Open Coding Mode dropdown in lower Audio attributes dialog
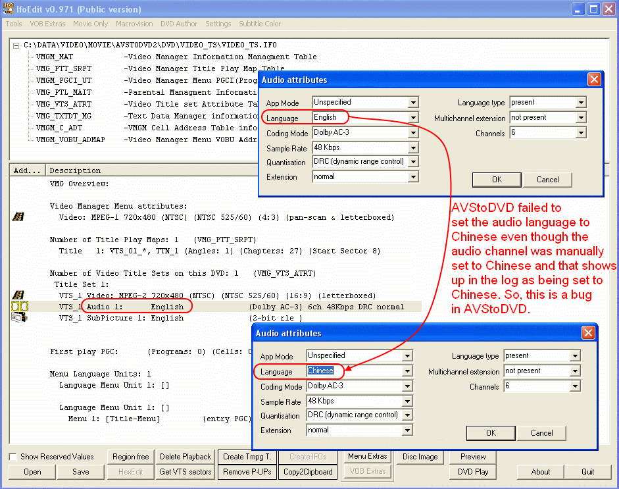Image resolution: width=619 pixels, height=489 pixels. click(x=407, y=386)
